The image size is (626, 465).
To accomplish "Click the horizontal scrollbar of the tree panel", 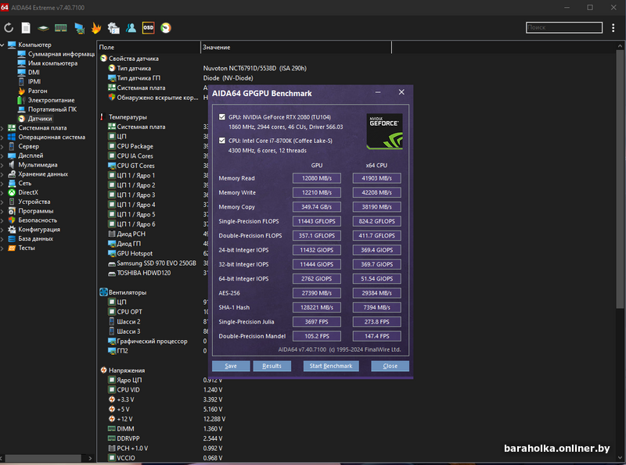I will [x=43, y=458].
